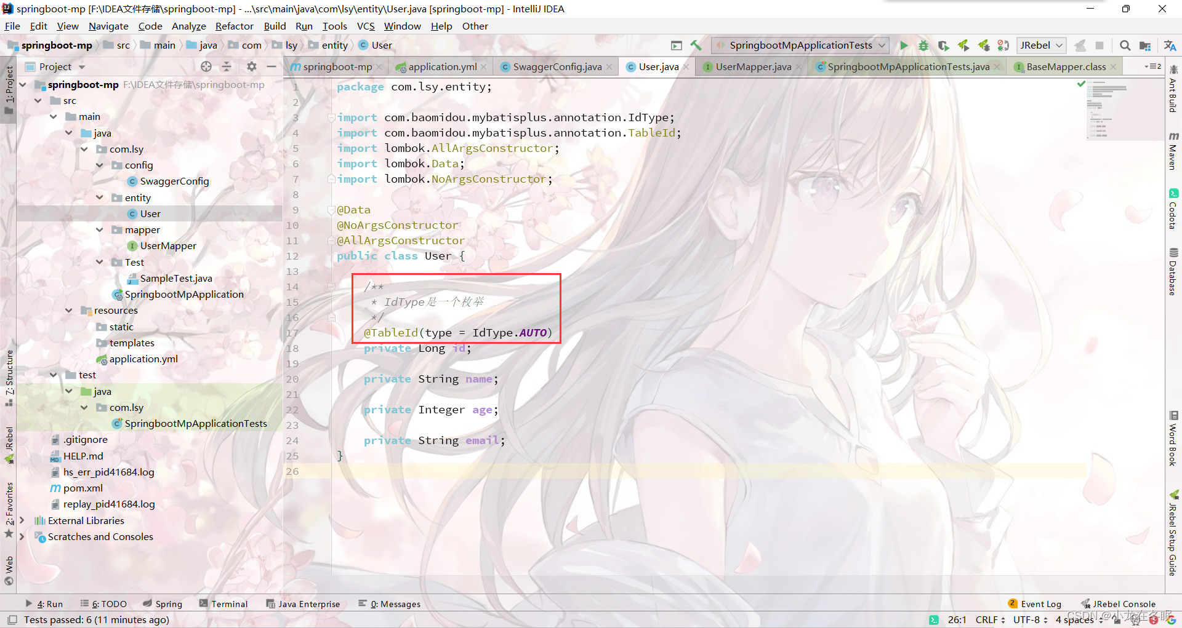Start a debug session with the bug icon

[923, 45]
